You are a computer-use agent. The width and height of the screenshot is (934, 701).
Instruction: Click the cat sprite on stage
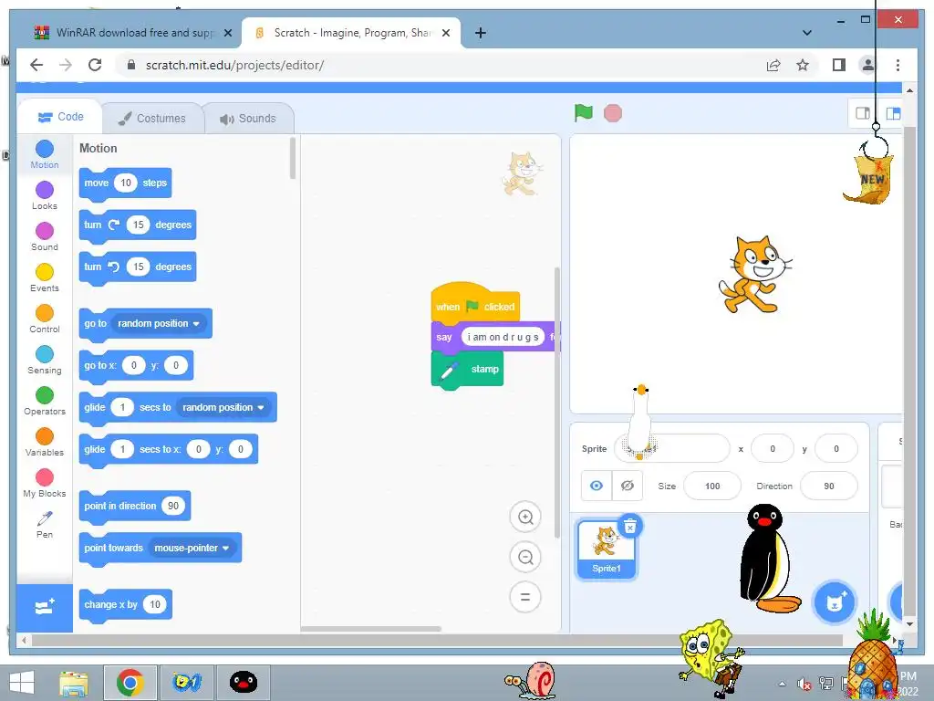pyautogui.click(x=754, y=274)
